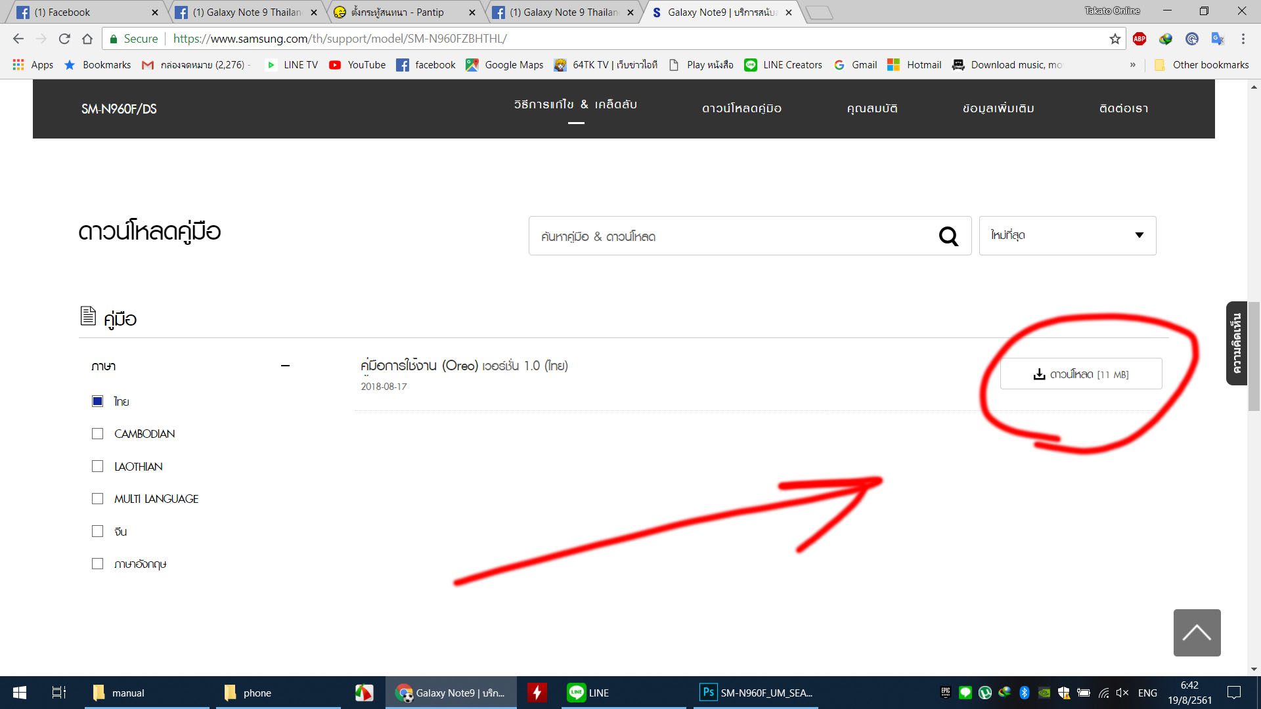Screen dimensions: 1261x709
Task: Download the Thai user manual (11 MB)
Action: click(1081, 374)
